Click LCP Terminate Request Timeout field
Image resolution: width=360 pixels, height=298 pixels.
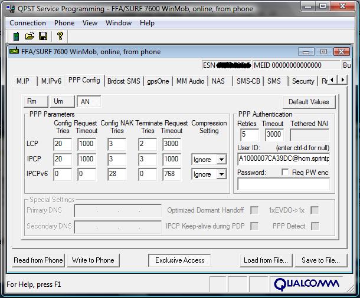click(x=172, y=144)
